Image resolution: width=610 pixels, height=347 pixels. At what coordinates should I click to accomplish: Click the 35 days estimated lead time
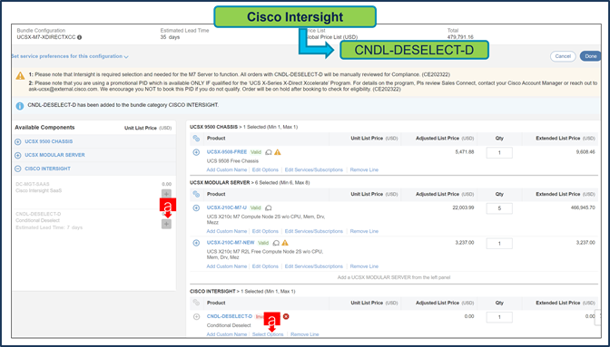170,37
